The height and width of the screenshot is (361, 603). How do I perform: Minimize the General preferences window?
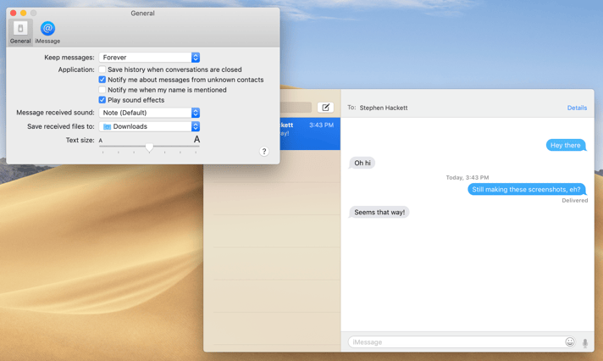pyautogui.click(x=23, y=13)
